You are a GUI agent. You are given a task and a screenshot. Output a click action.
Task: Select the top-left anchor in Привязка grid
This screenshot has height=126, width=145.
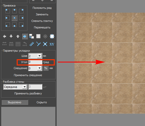click(x=8, y=11)
